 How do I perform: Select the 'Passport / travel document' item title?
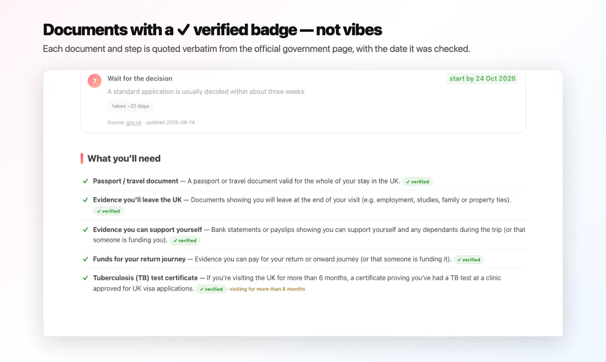coord(136,181)
